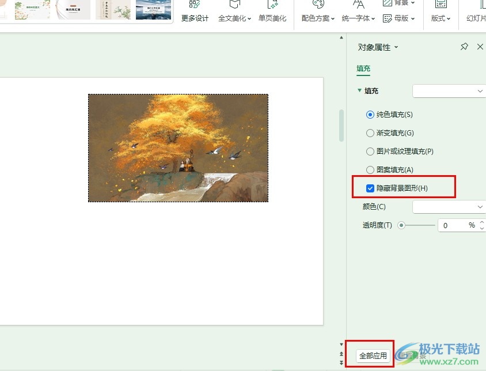Click the 透明度 slider handle
486x371 pixels.
click(401, 225)
